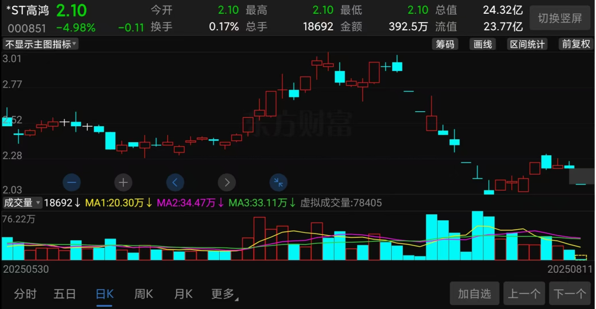
Task: Zoom in chart with plus icon
Action: 123,183
